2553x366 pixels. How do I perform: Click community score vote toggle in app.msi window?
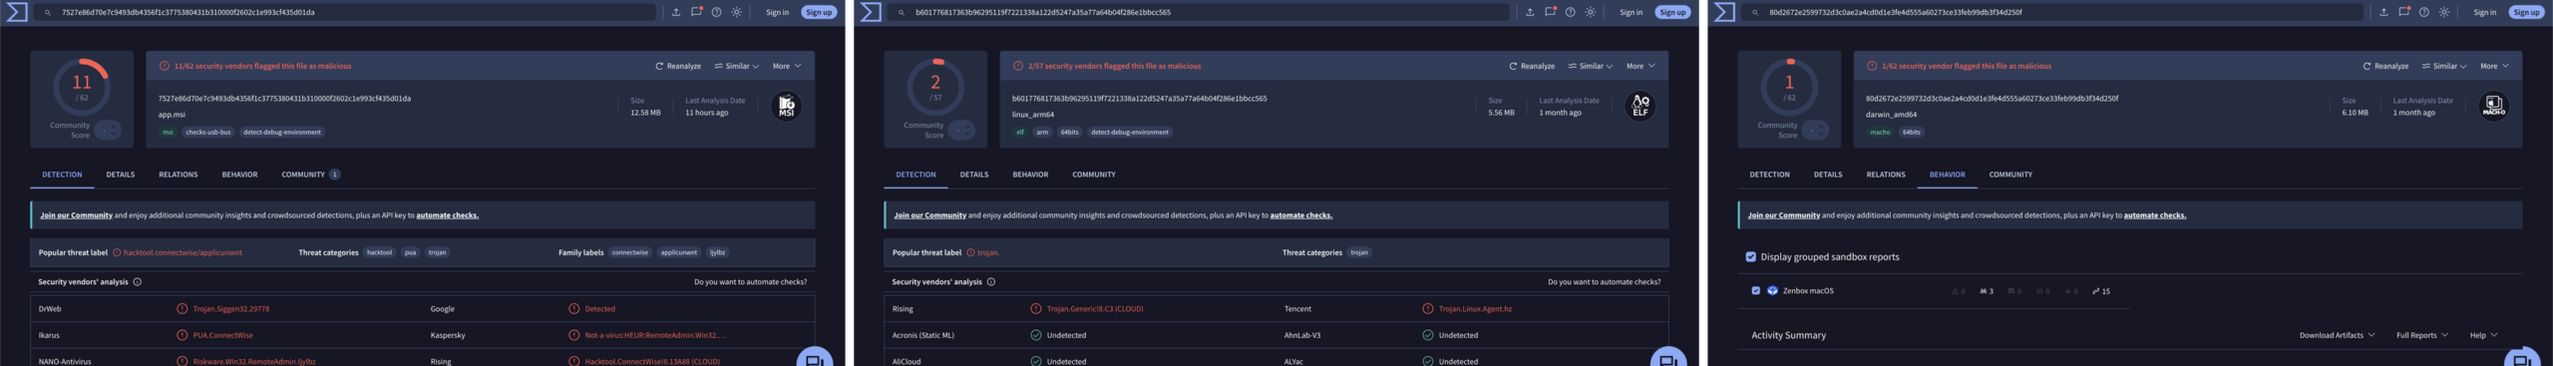[x=108, y=130]
